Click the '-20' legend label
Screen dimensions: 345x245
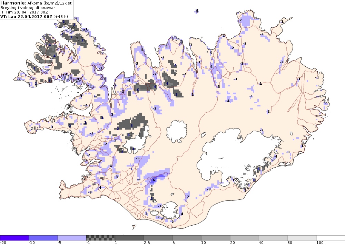[x=3, y=243]
